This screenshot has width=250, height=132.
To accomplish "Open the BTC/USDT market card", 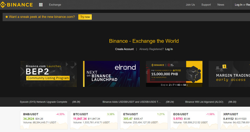I will click(94, 120).
